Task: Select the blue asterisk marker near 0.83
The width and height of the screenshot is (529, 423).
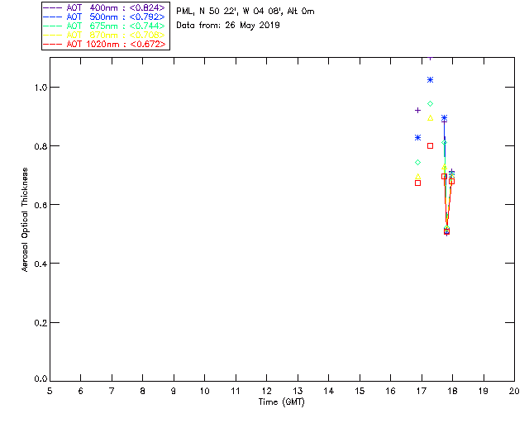Action: [417, 138]
